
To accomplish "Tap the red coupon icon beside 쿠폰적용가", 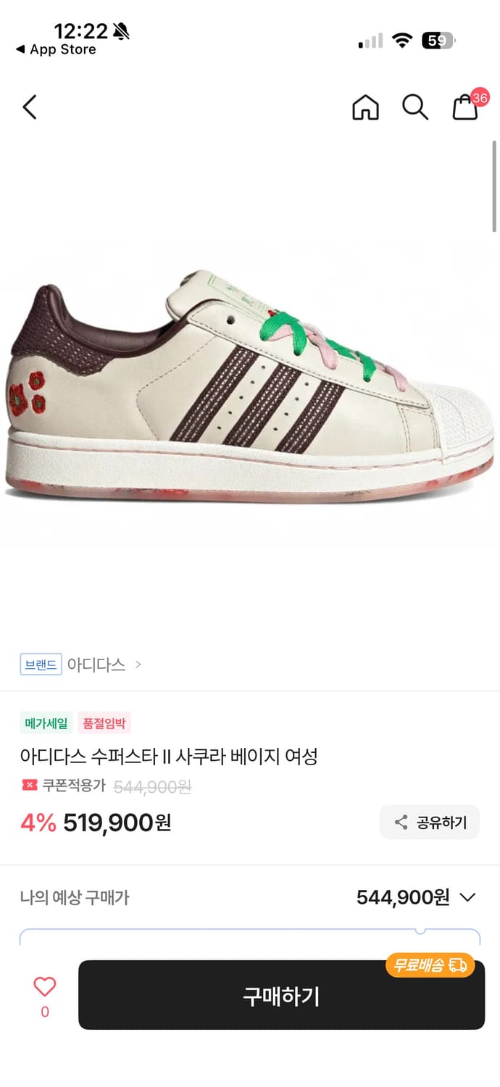I will tap(29, 786).
